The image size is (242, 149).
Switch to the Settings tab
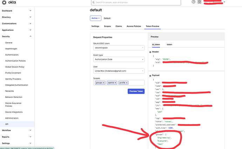coord(95,26)
